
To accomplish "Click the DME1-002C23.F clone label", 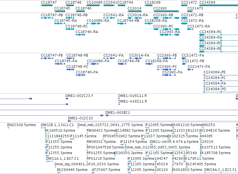I will click(79, 96).
